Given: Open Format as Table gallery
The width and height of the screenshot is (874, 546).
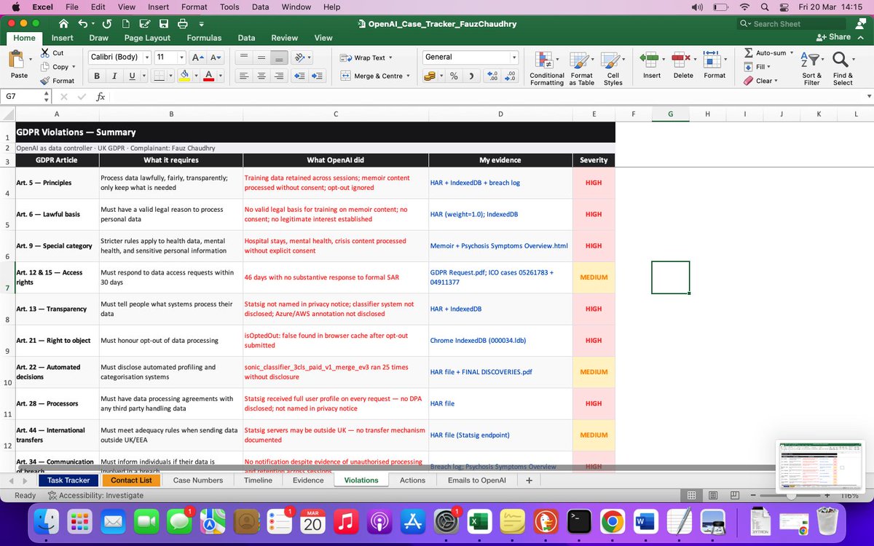Looking at the screenshot, I should click(x=581, y=68).
